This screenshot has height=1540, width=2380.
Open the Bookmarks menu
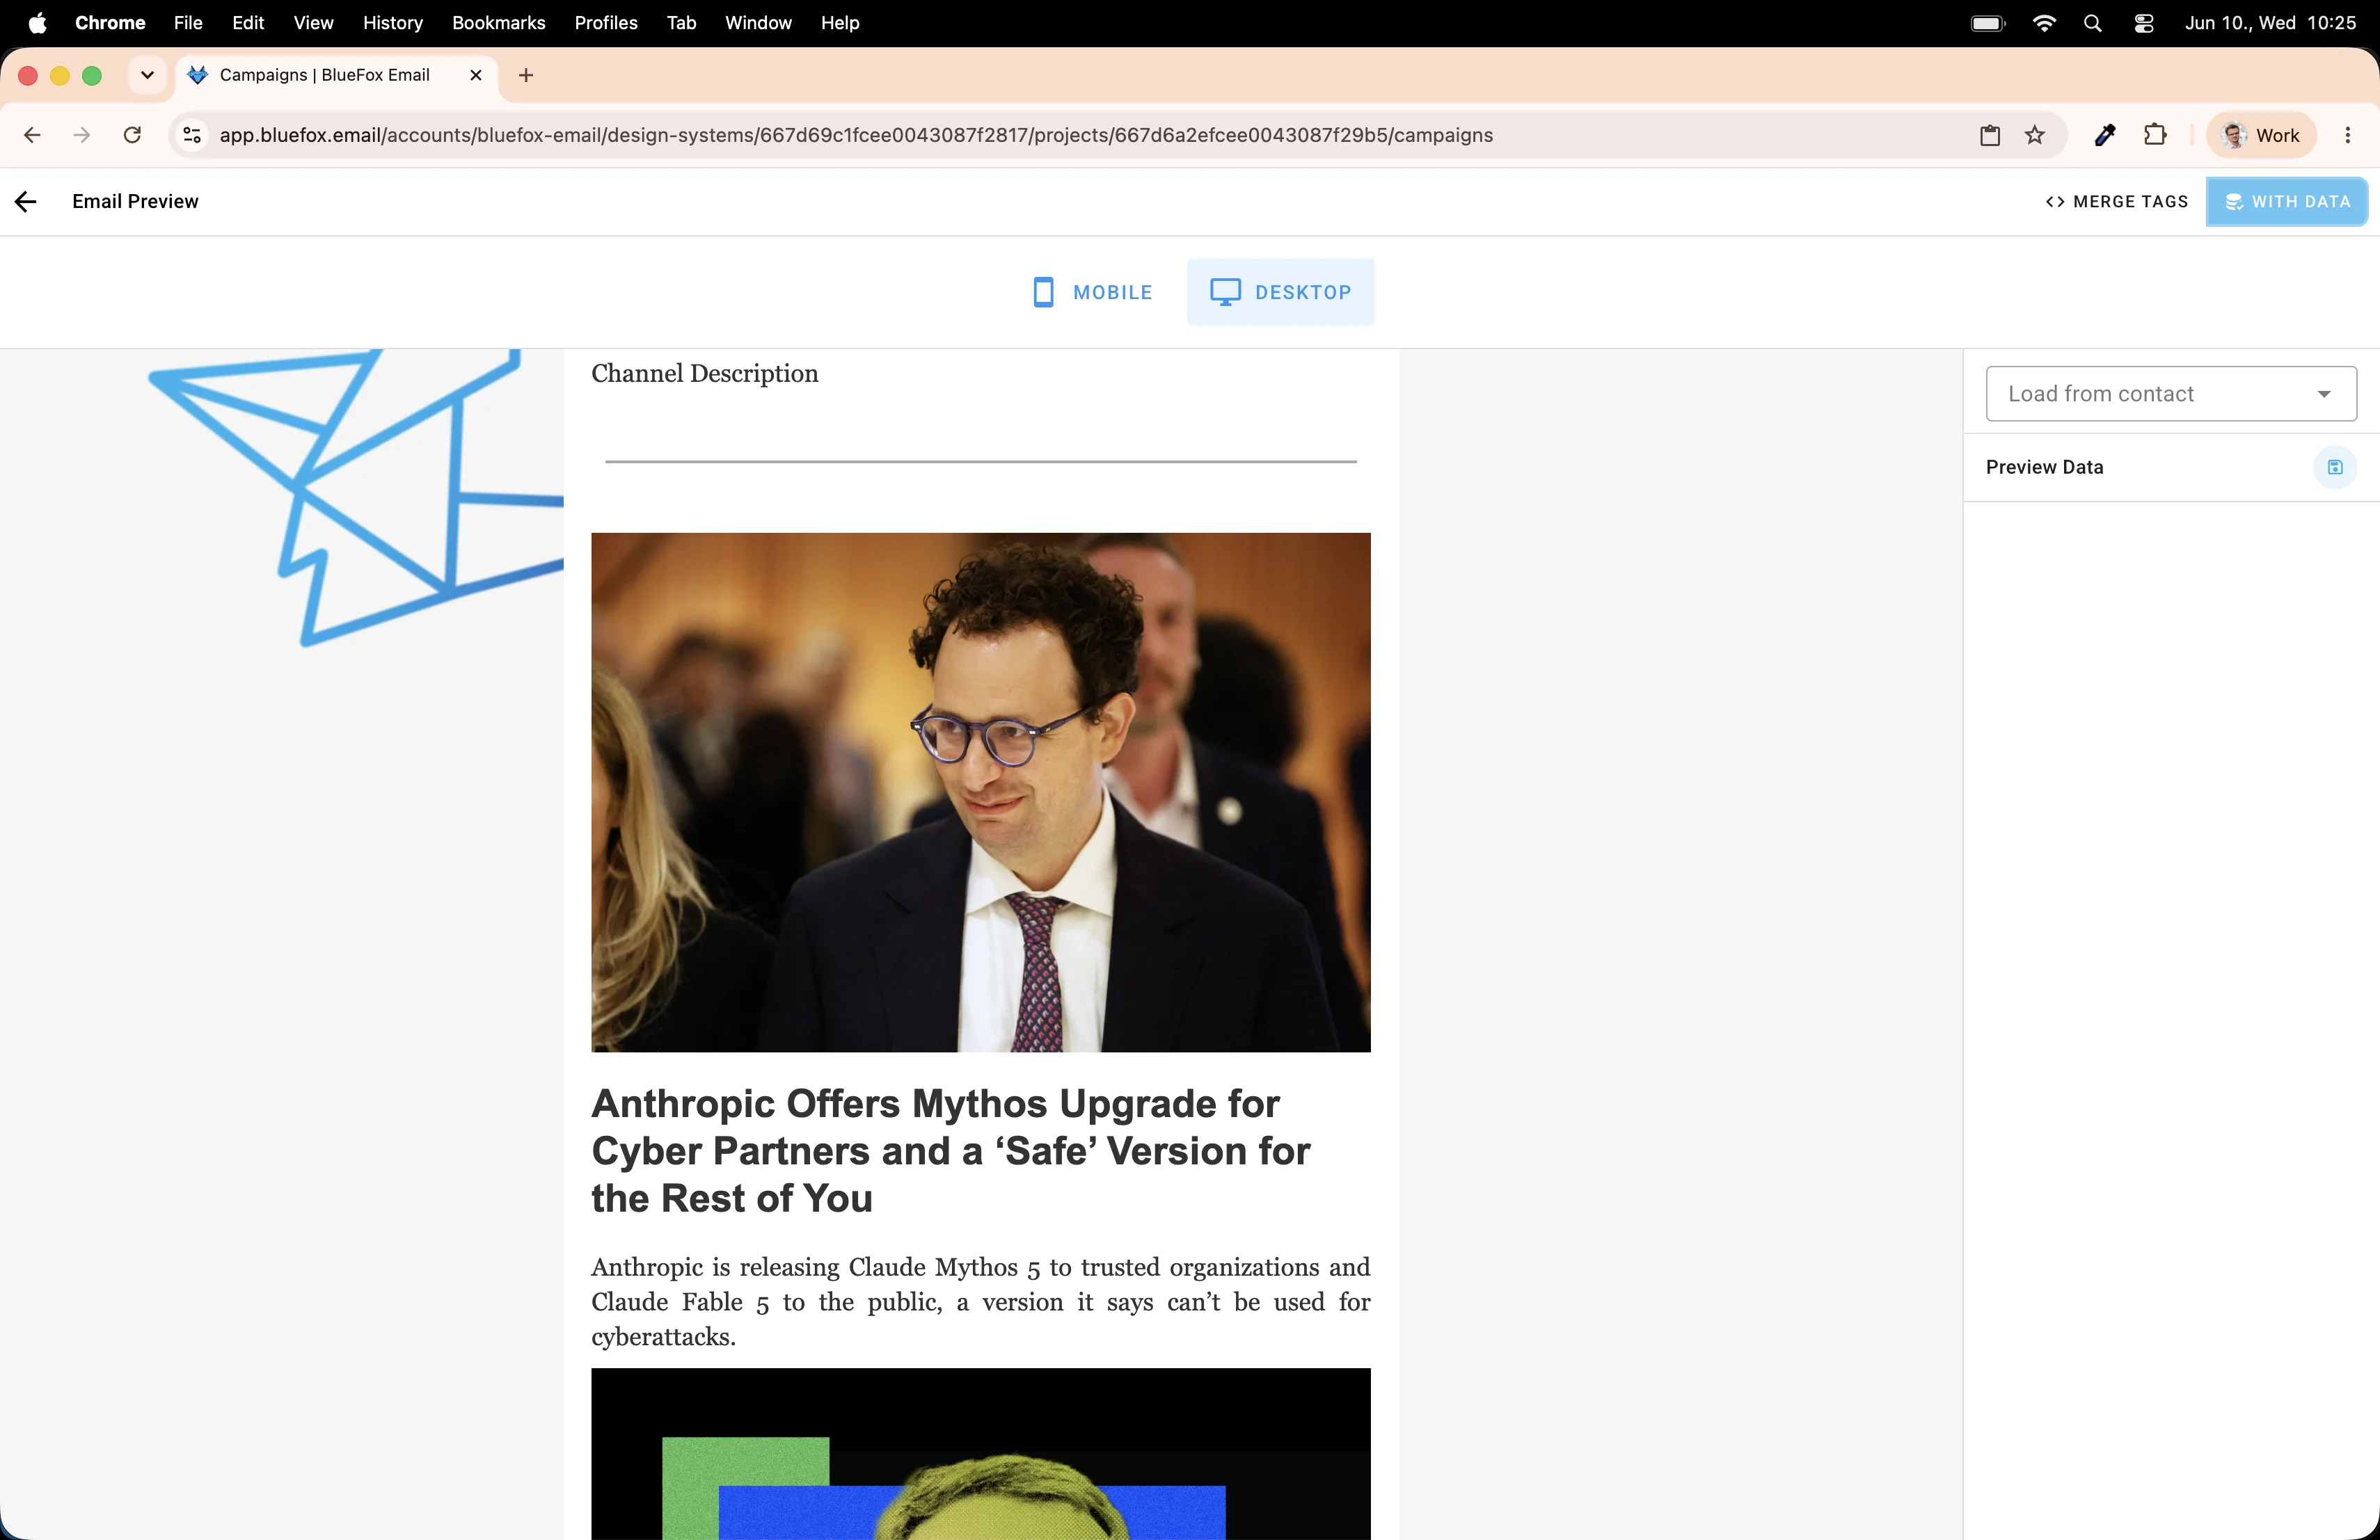coord(499,22)
